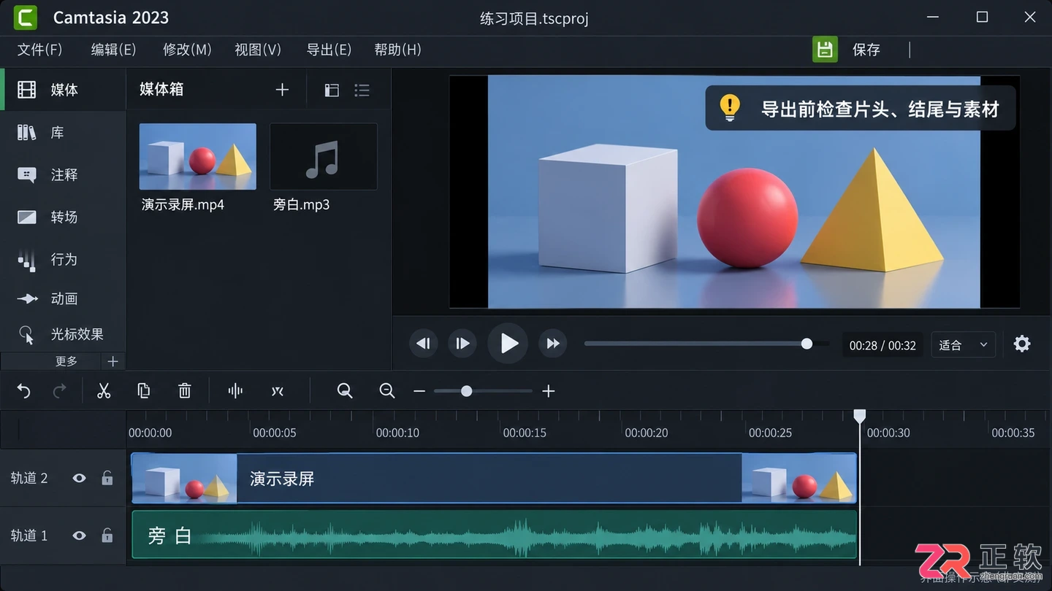Select the 注释 annotations tab

click(64, 175)
